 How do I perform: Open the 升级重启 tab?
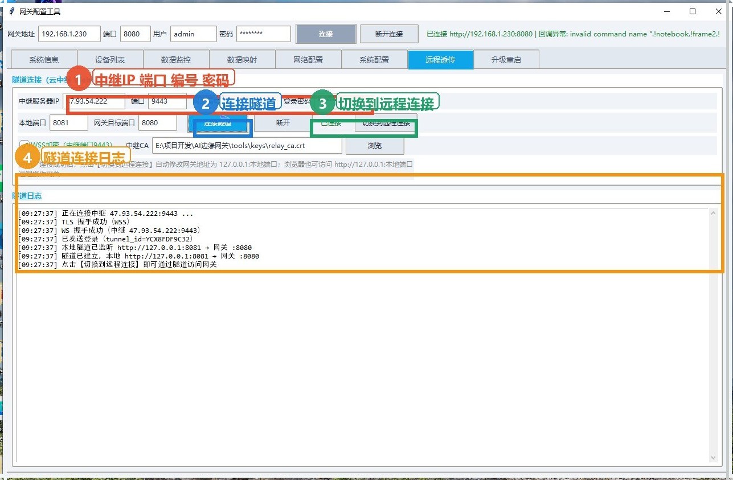506,60
